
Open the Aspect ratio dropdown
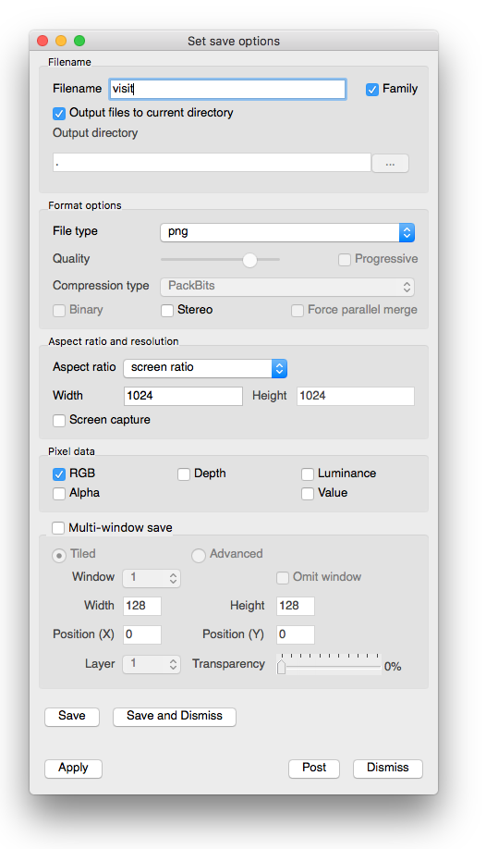click(205, 368)
